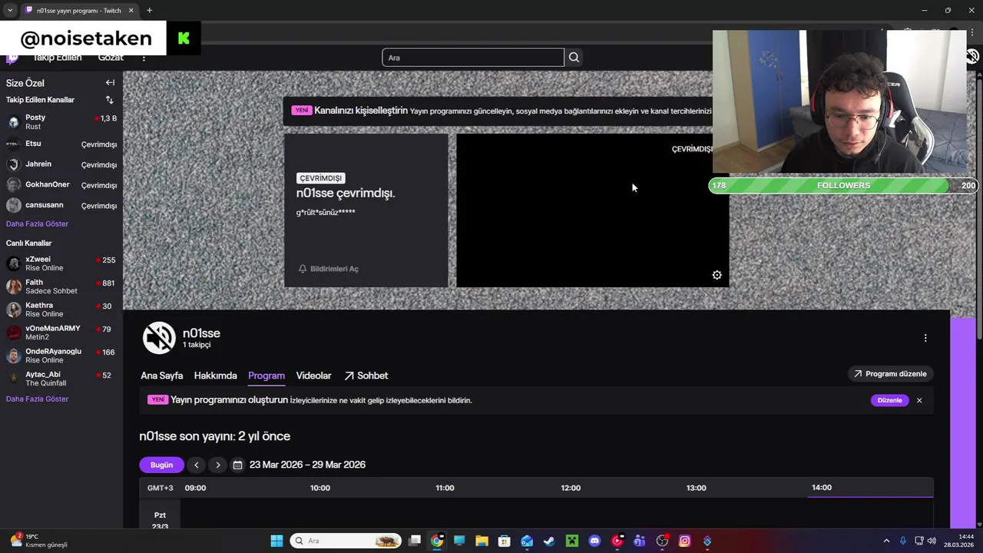
Task: Click the followers goal progress bar
Action: click(842, 185)
